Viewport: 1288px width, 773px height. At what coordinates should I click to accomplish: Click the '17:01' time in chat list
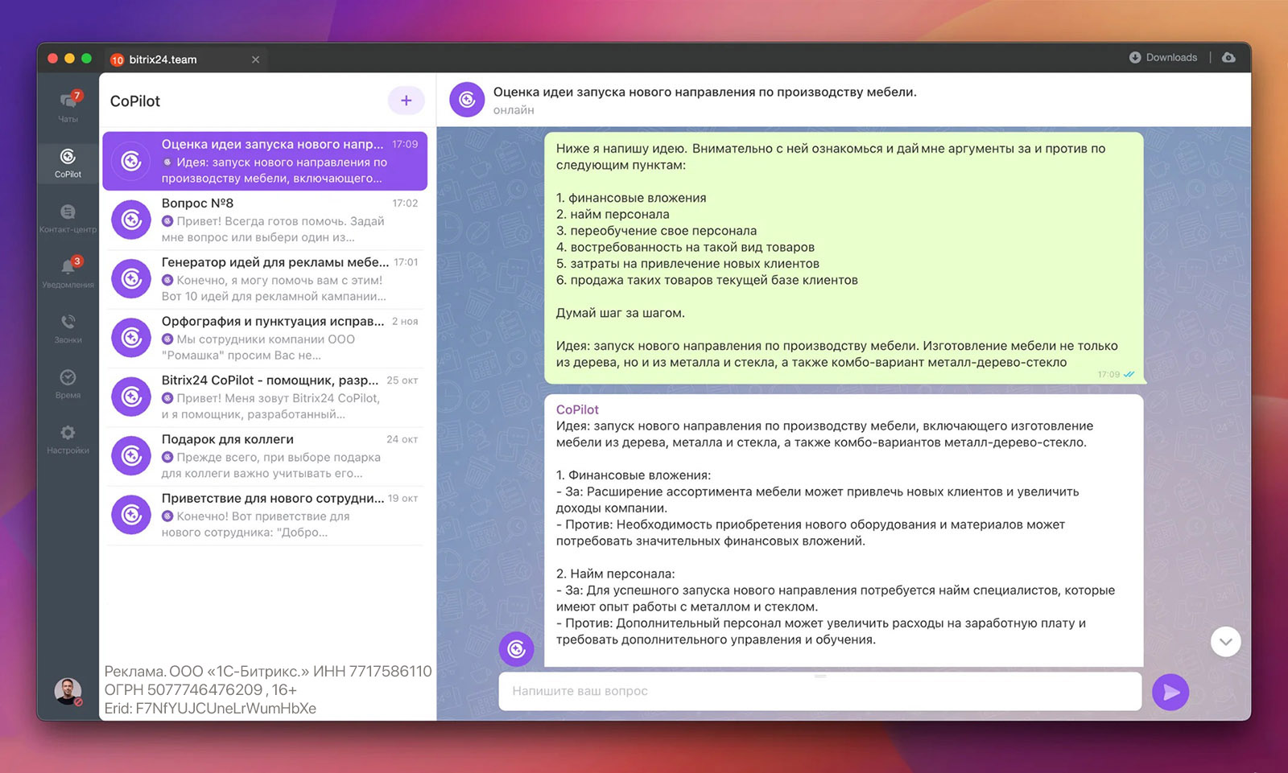pos(406,262)
